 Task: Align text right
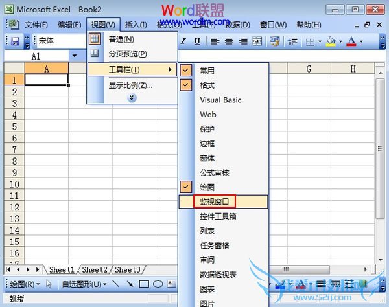(x=243, y=41)
